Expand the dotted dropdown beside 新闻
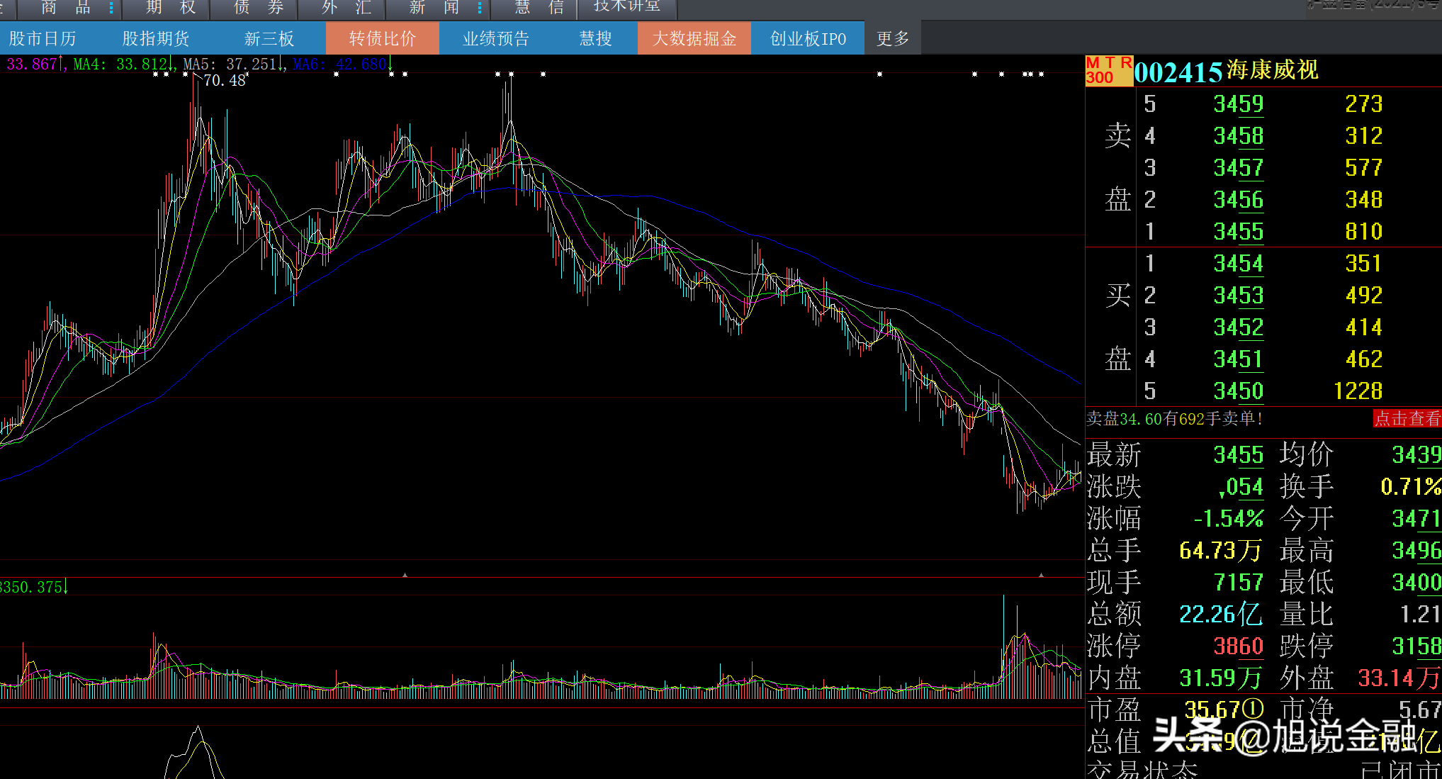Viewport: 1442px width, 779px height. [480, 9]
